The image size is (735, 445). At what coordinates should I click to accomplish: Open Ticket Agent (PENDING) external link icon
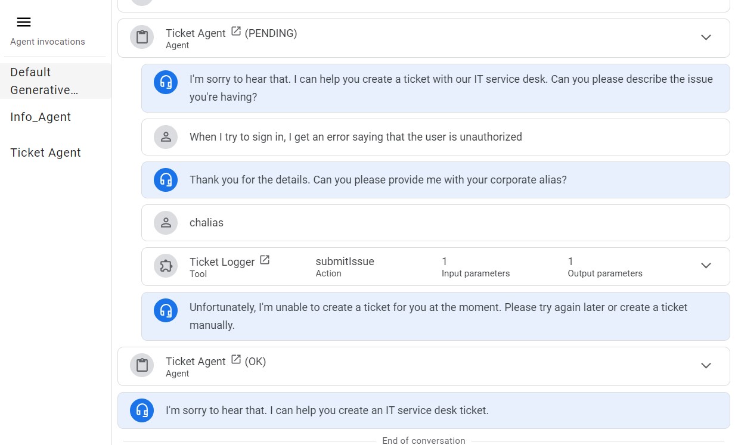click(x=236, y=32)
